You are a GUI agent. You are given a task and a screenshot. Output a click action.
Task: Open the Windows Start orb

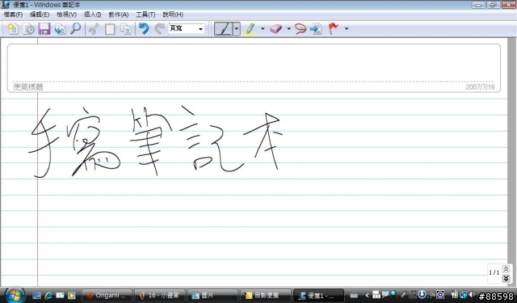coord(14,295)
